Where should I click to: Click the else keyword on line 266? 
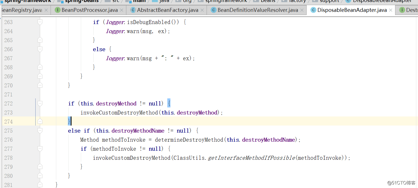[99, 49]
